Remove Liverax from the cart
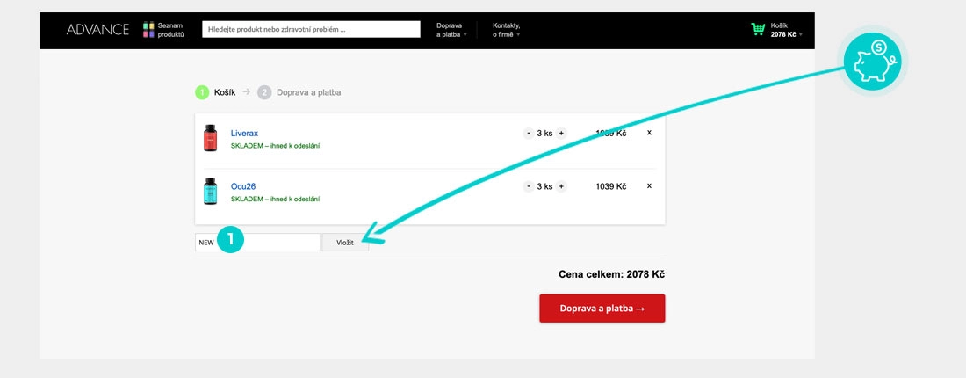The width and height of the screenshot is (966, 378). [x=649, y=133]
